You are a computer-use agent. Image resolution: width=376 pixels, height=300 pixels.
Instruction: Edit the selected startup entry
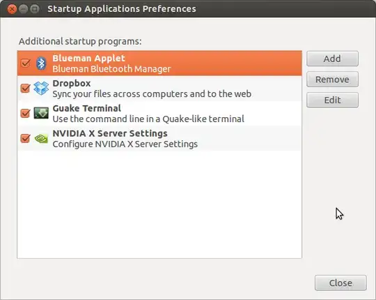point(332,100)
